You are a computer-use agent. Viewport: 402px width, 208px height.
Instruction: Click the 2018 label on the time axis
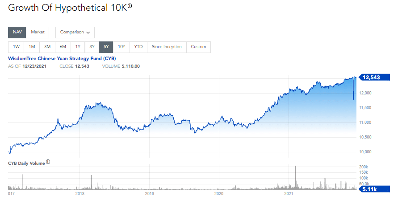coord(80,194)
